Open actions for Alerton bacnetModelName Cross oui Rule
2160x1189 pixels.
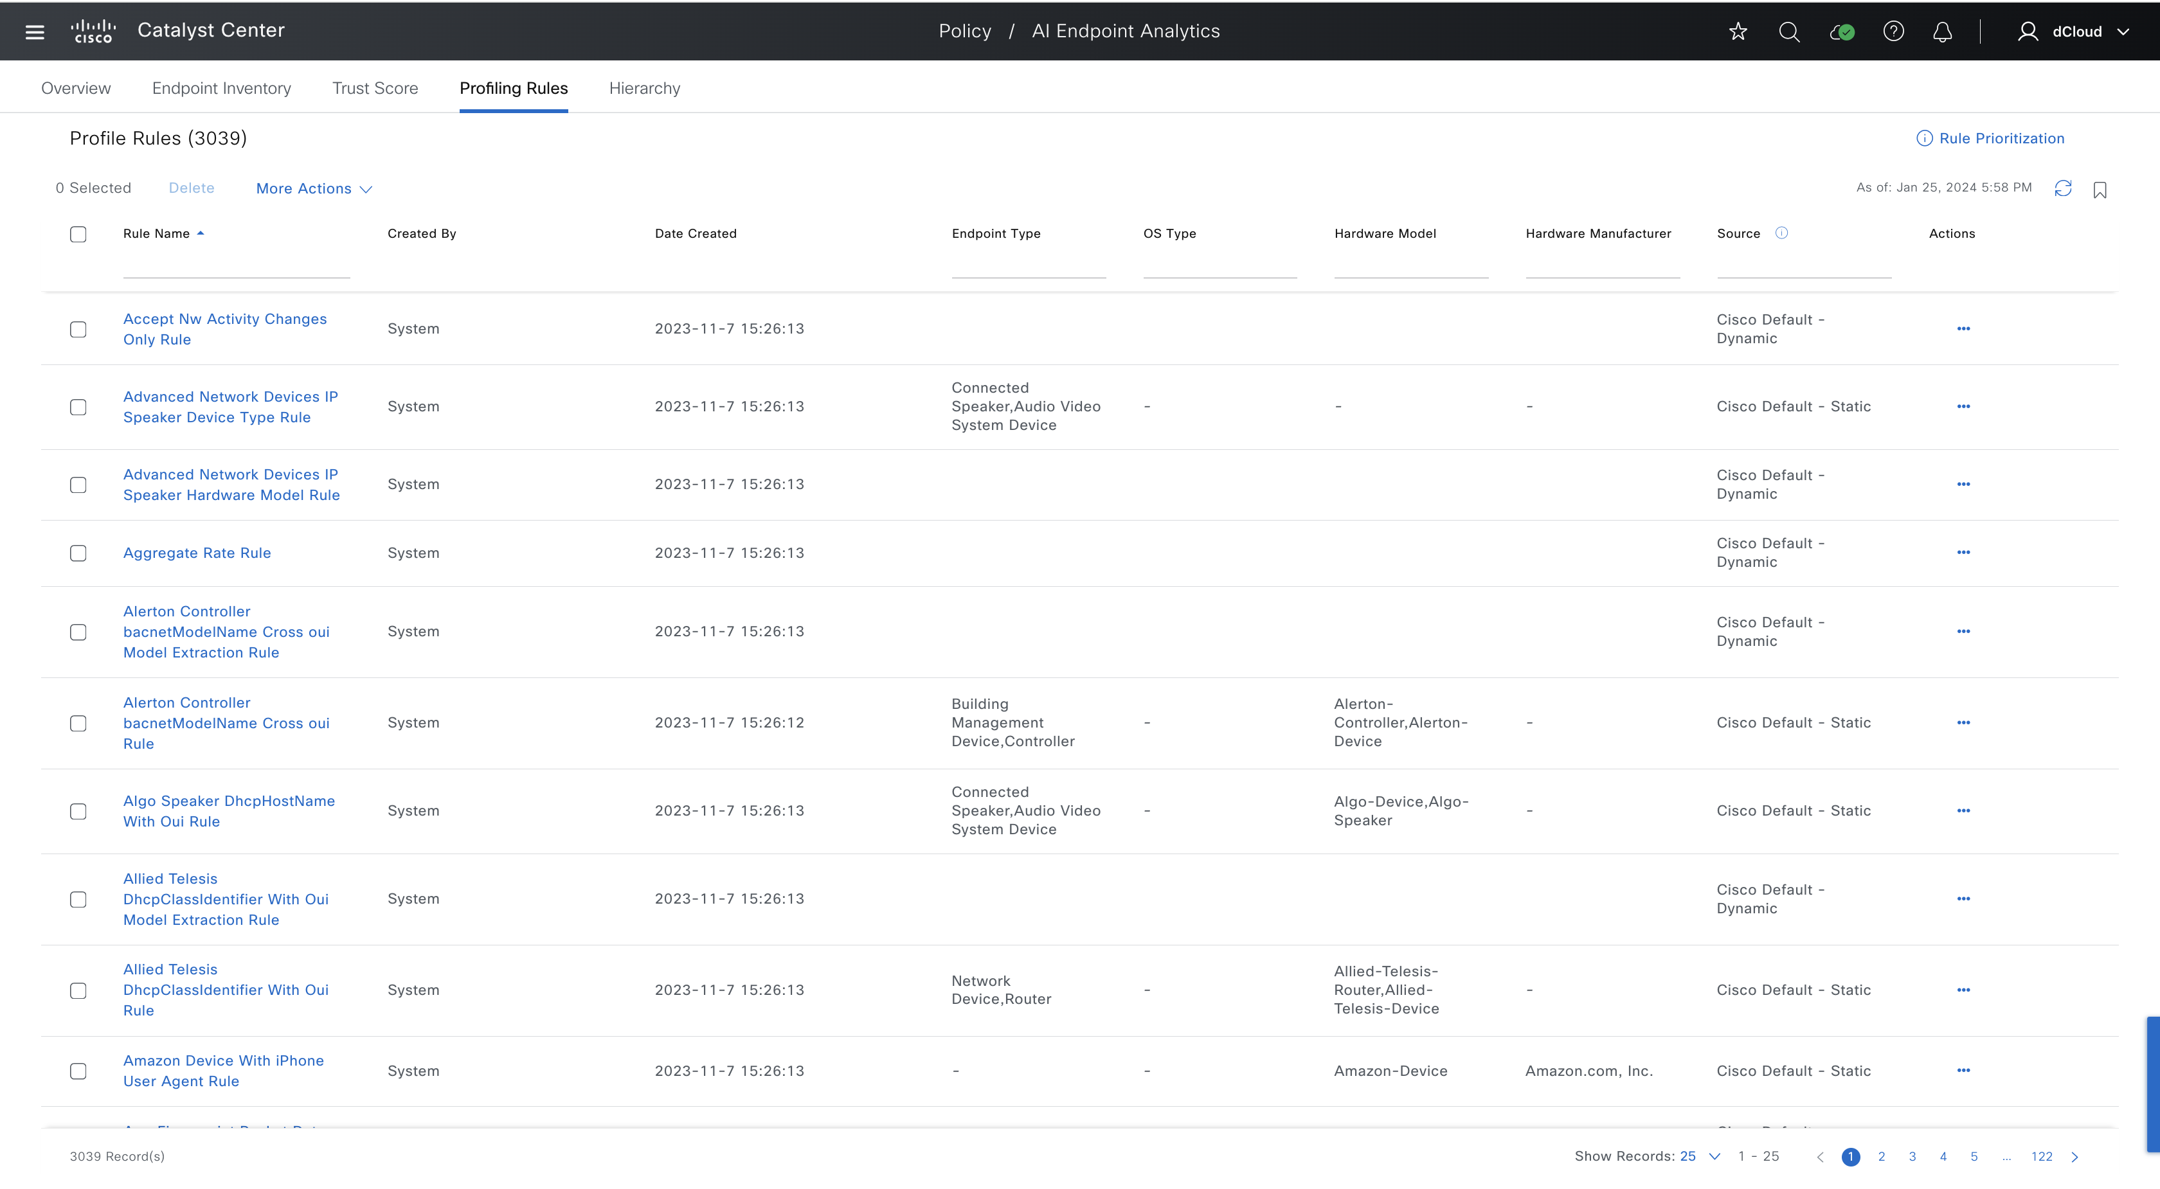[x=1963, y=723]
